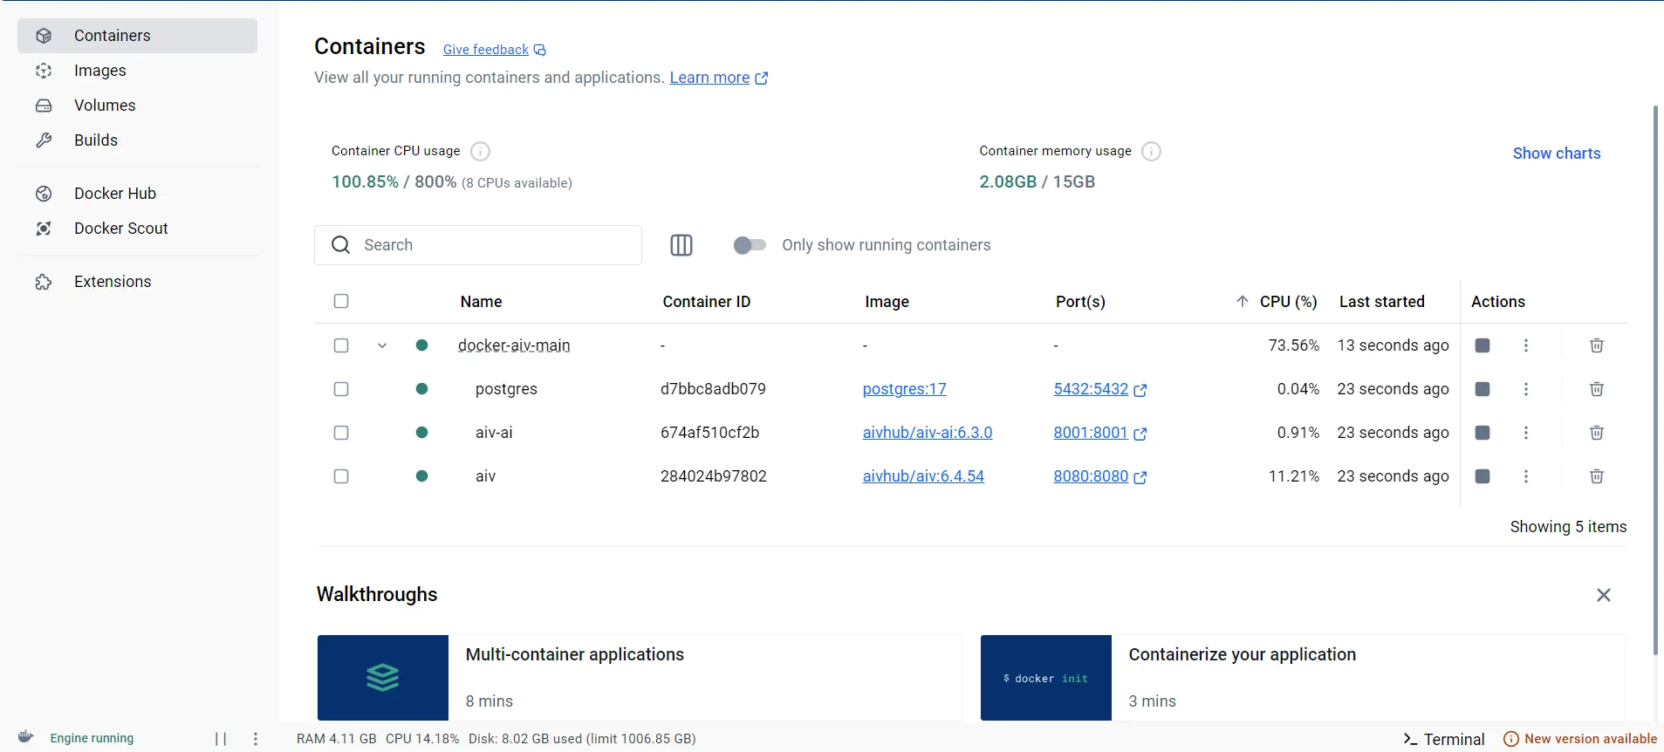This screenshot has width=1664, height=752.
Task: Open the postgres:17 image link
Action: [x=904, y=389]
